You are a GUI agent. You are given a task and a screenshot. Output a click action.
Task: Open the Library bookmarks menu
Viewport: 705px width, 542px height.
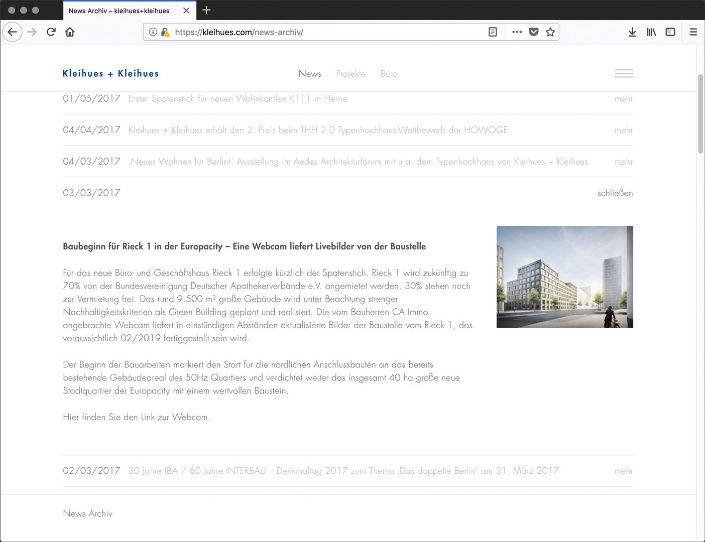coord(651,32)
